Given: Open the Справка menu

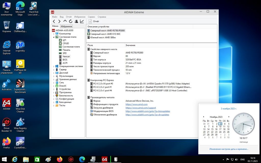Looking at the screenshot, I should 102,17.
